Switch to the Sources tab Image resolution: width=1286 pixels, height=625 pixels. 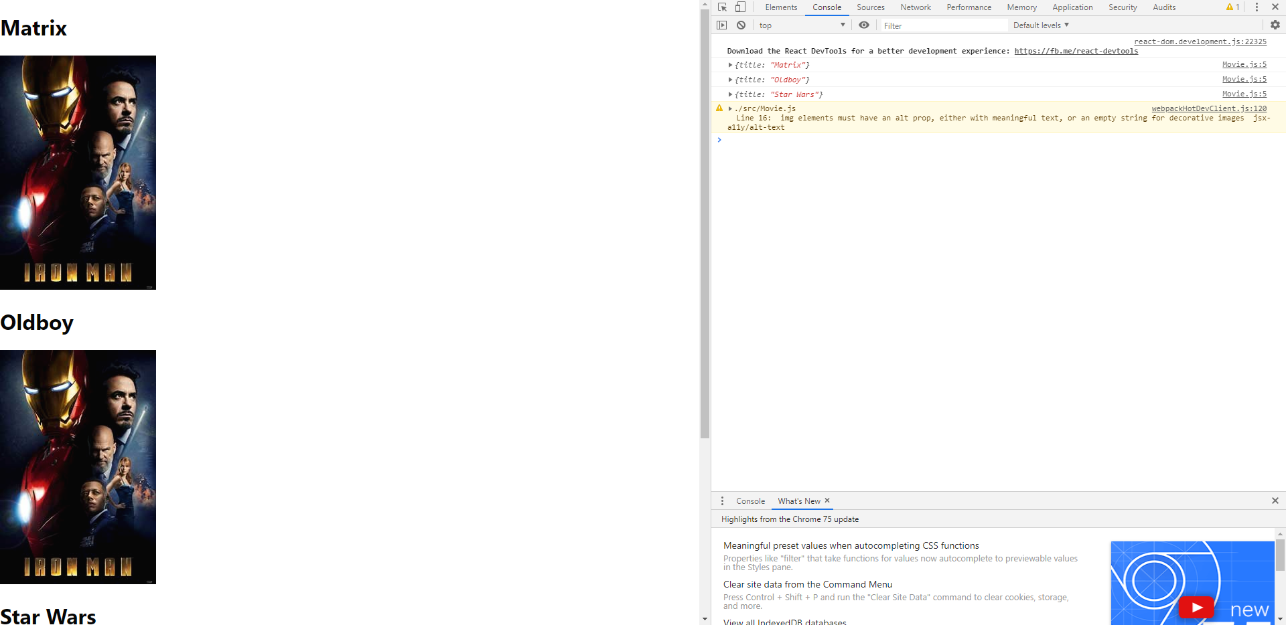coord(871,7)
